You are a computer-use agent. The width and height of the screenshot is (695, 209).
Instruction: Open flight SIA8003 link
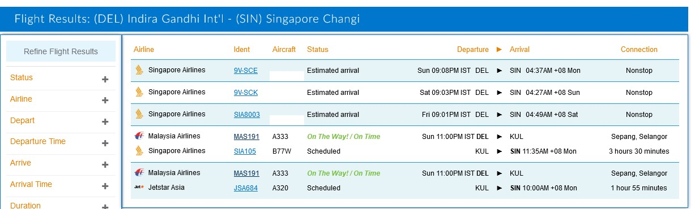(247, 115)
